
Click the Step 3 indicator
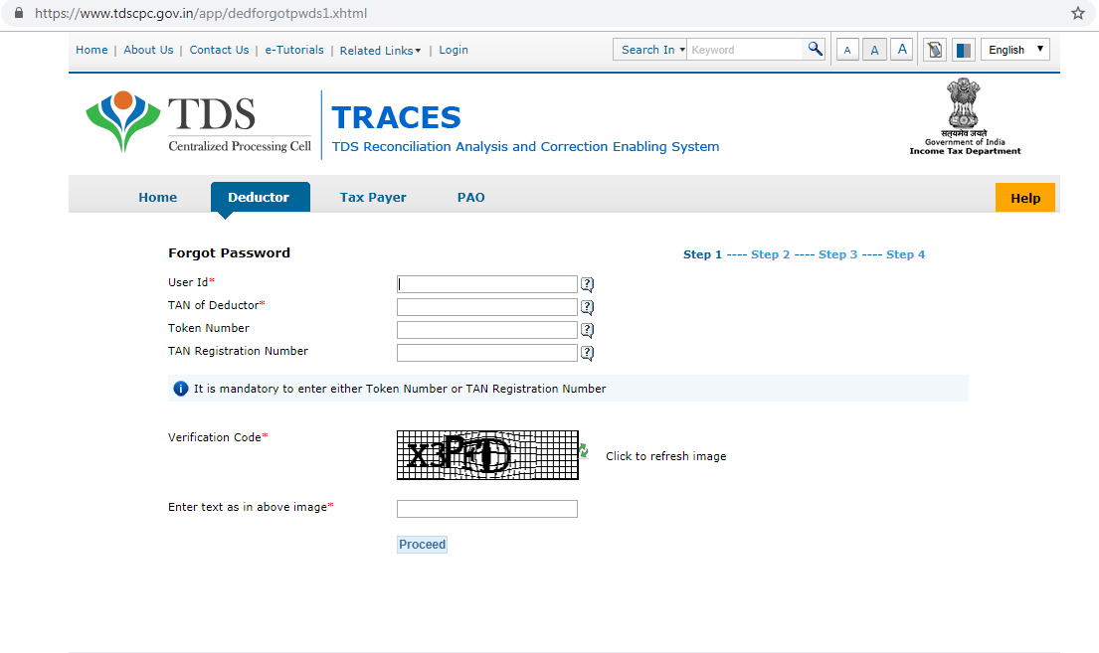837,254
